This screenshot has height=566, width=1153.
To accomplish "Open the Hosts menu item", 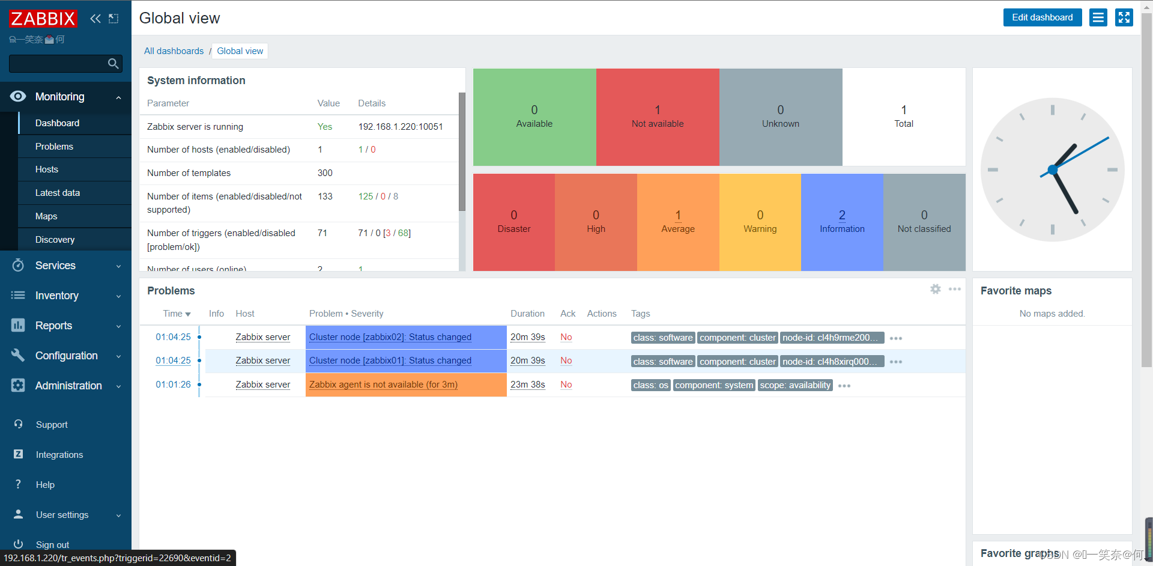I will point(75,169).
